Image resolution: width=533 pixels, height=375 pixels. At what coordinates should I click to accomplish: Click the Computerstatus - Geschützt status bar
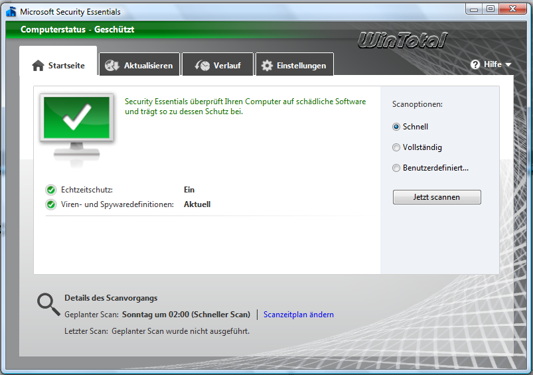[266, 30]
